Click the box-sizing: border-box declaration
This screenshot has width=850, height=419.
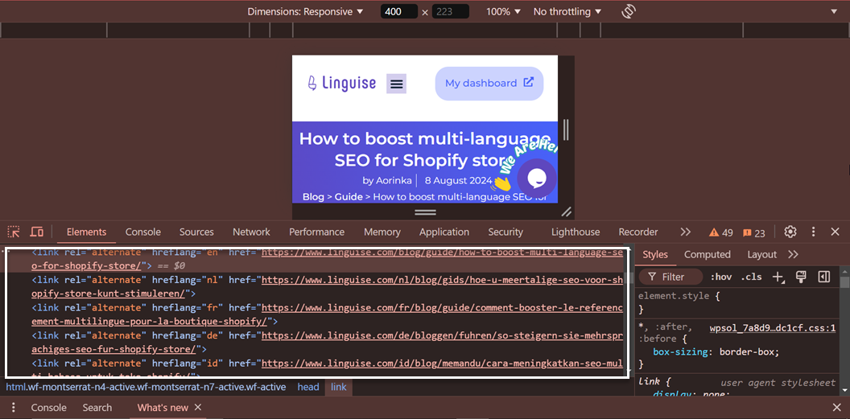coord(716,352)
